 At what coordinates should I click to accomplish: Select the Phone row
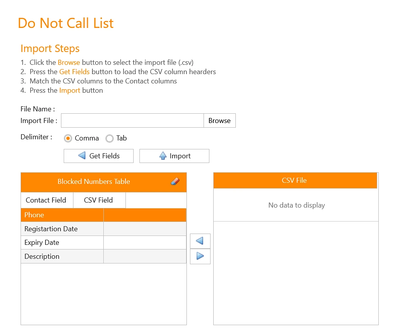pos(104,215)
